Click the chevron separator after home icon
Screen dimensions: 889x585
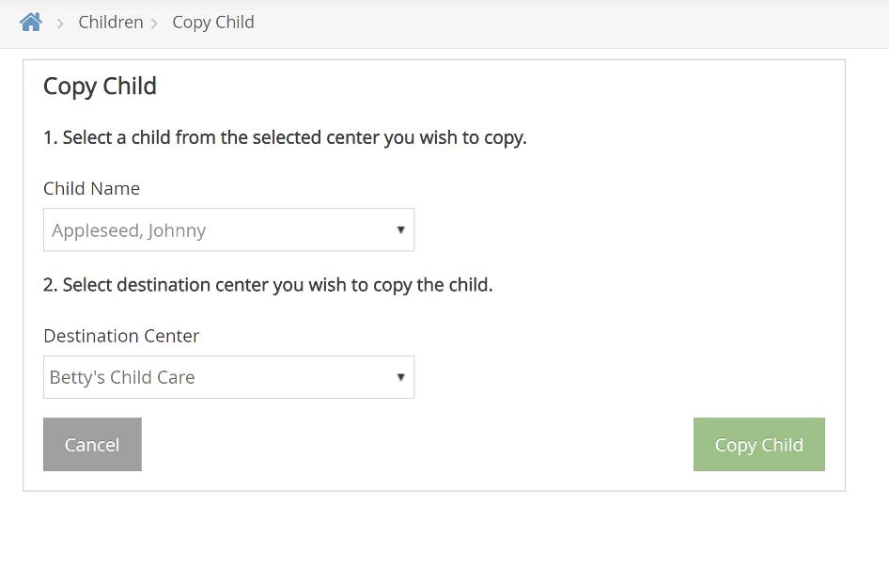[60, 23]
